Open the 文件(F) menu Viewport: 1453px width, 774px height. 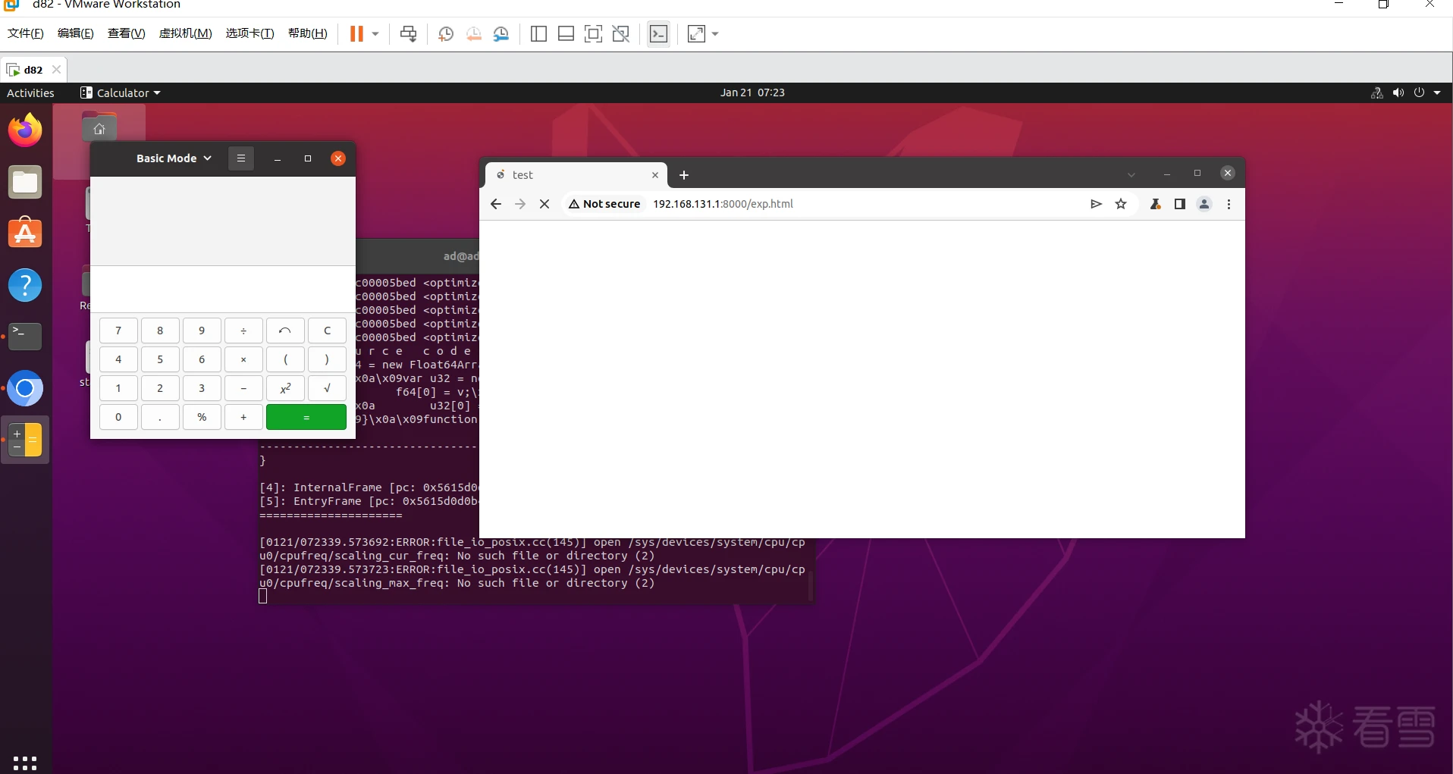(26, 33)
